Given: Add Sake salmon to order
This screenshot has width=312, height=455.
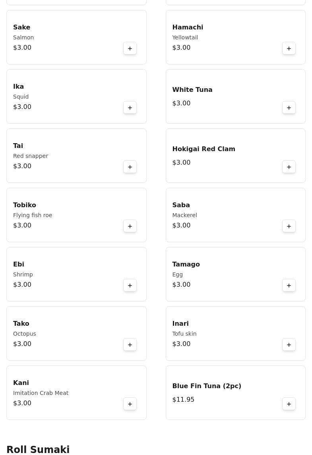Looking at the screenshot, I should click(x=130, y=48).
